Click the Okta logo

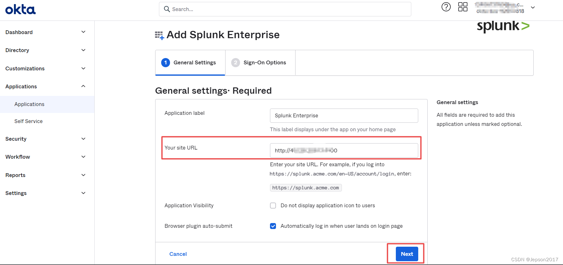[21, 9]
